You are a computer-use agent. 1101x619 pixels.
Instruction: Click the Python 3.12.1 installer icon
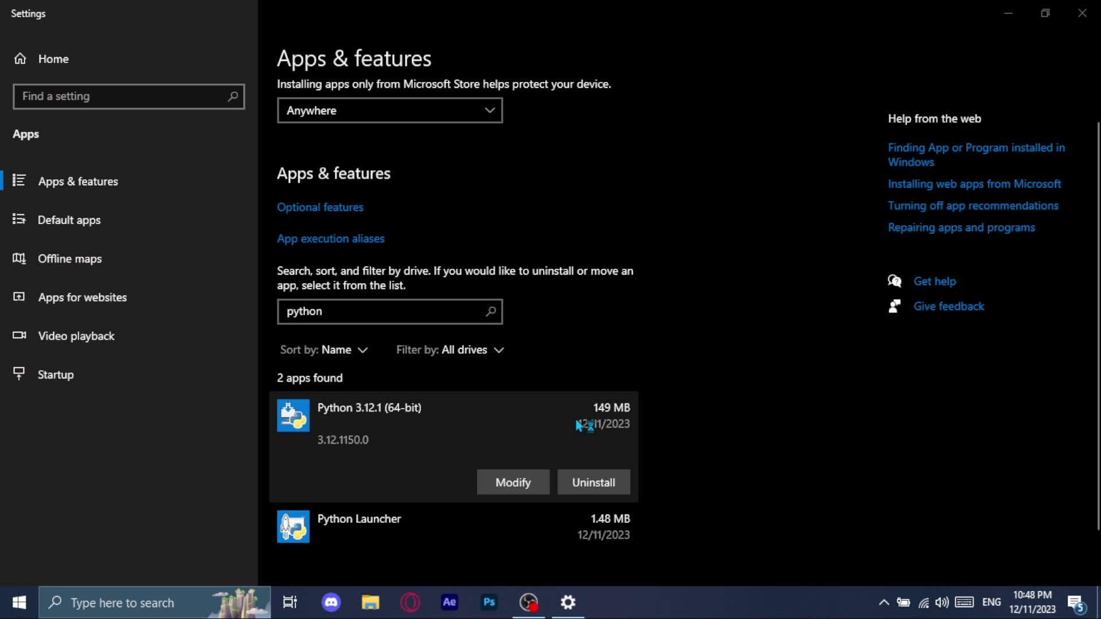click(293, 416)
